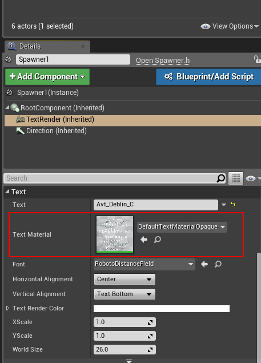
Task: Open the RobotoDistanceField font dropdown
Action: point(144,264)
